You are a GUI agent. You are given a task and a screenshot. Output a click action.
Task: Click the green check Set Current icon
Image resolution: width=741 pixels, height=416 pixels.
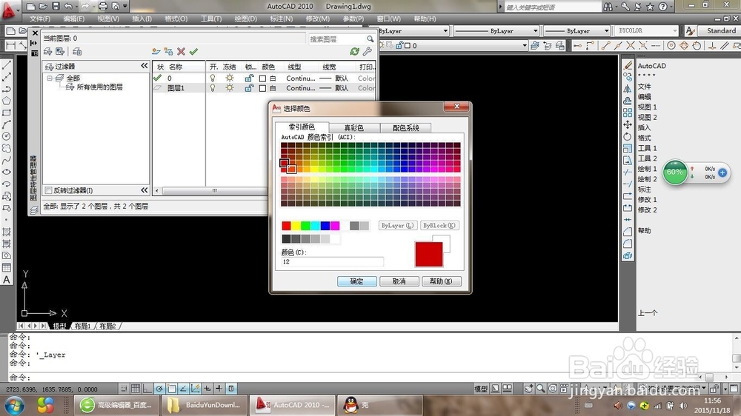[x=193, y=52]
